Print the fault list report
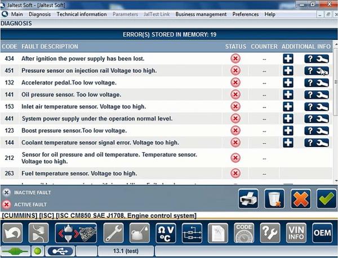The image size is (338, 258). 248,198
